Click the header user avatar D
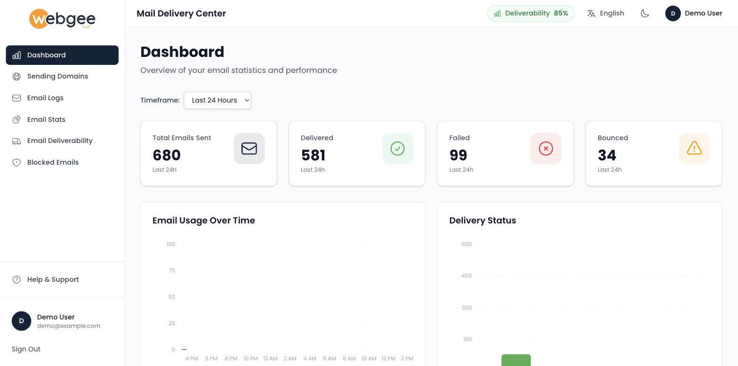 click(673, 13)
